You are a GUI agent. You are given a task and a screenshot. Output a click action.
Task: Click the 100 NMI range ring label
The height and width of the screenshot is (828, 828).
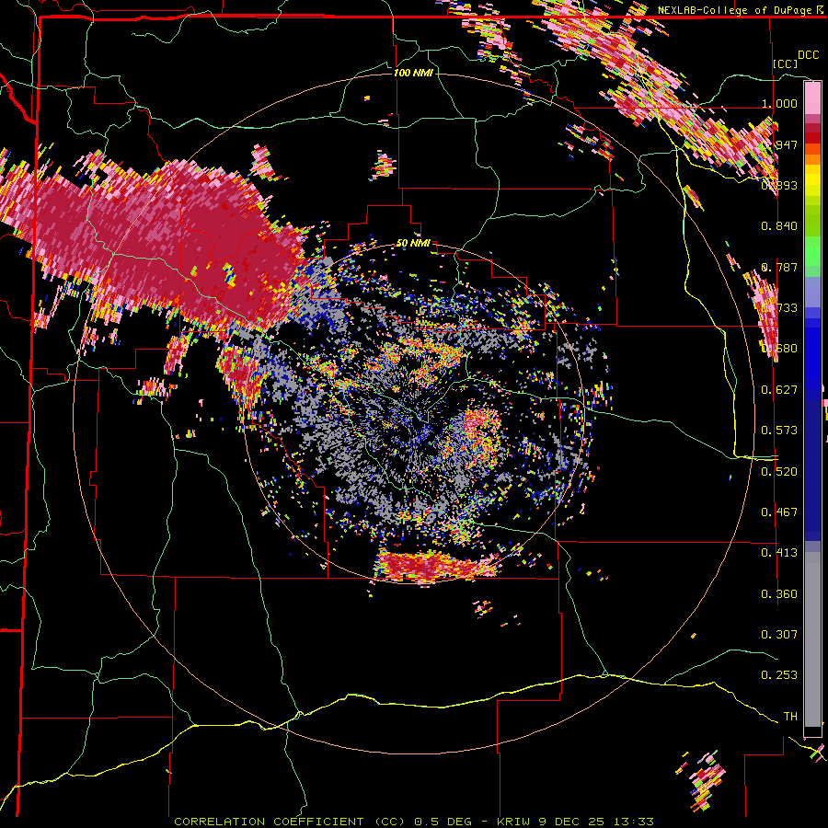point(413,73)
